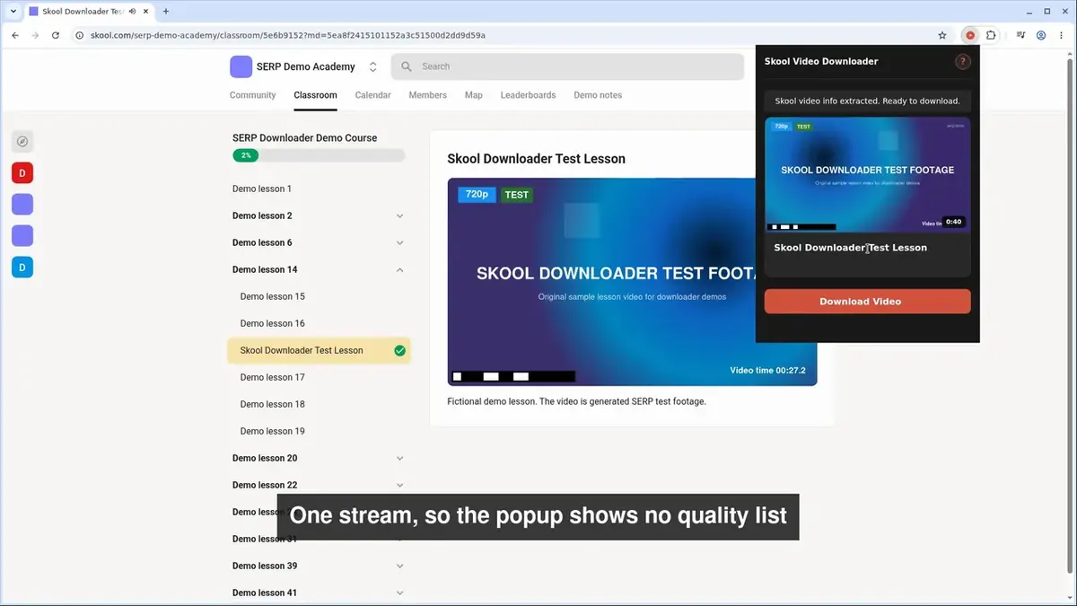Select the red D community icon
The height and width of the screenshot is (606, 1077).
pyautogui.click(x=22, y=172)
